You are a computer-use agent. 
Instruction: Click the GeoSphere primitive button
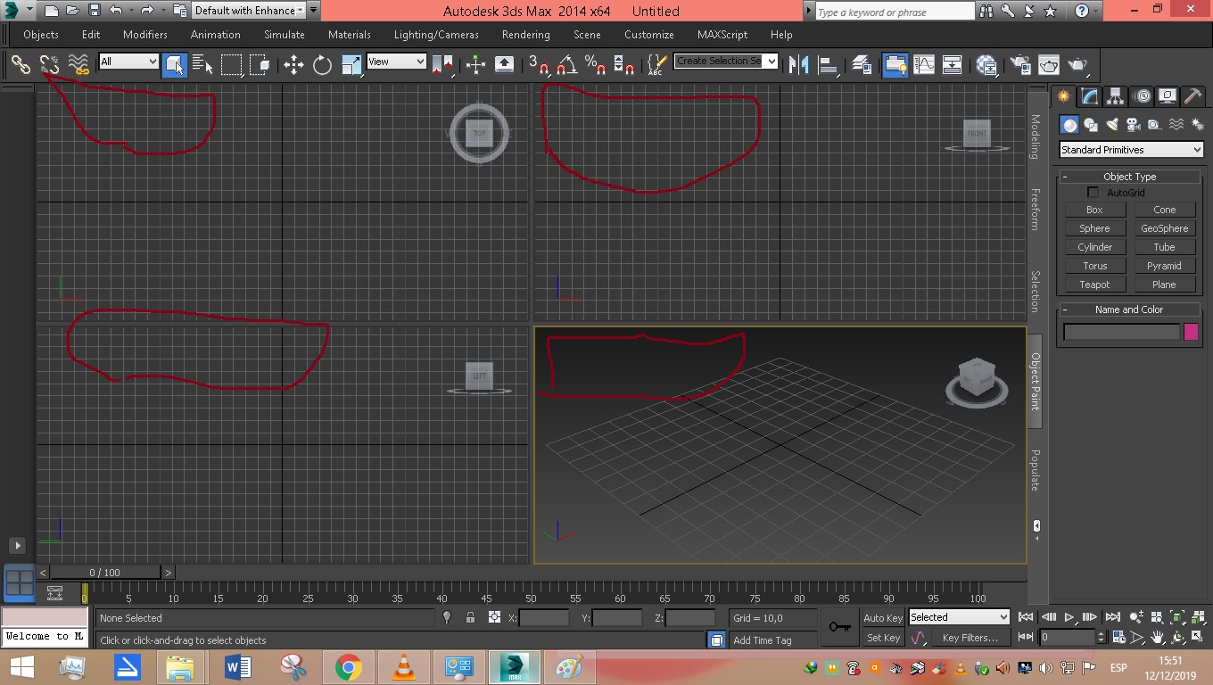(x=1165, y=228)
